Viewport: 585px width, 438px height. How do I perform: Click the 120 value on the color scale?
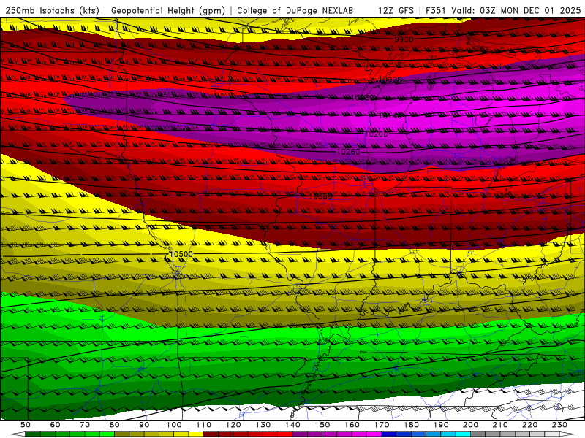click(x=233, y=425)
